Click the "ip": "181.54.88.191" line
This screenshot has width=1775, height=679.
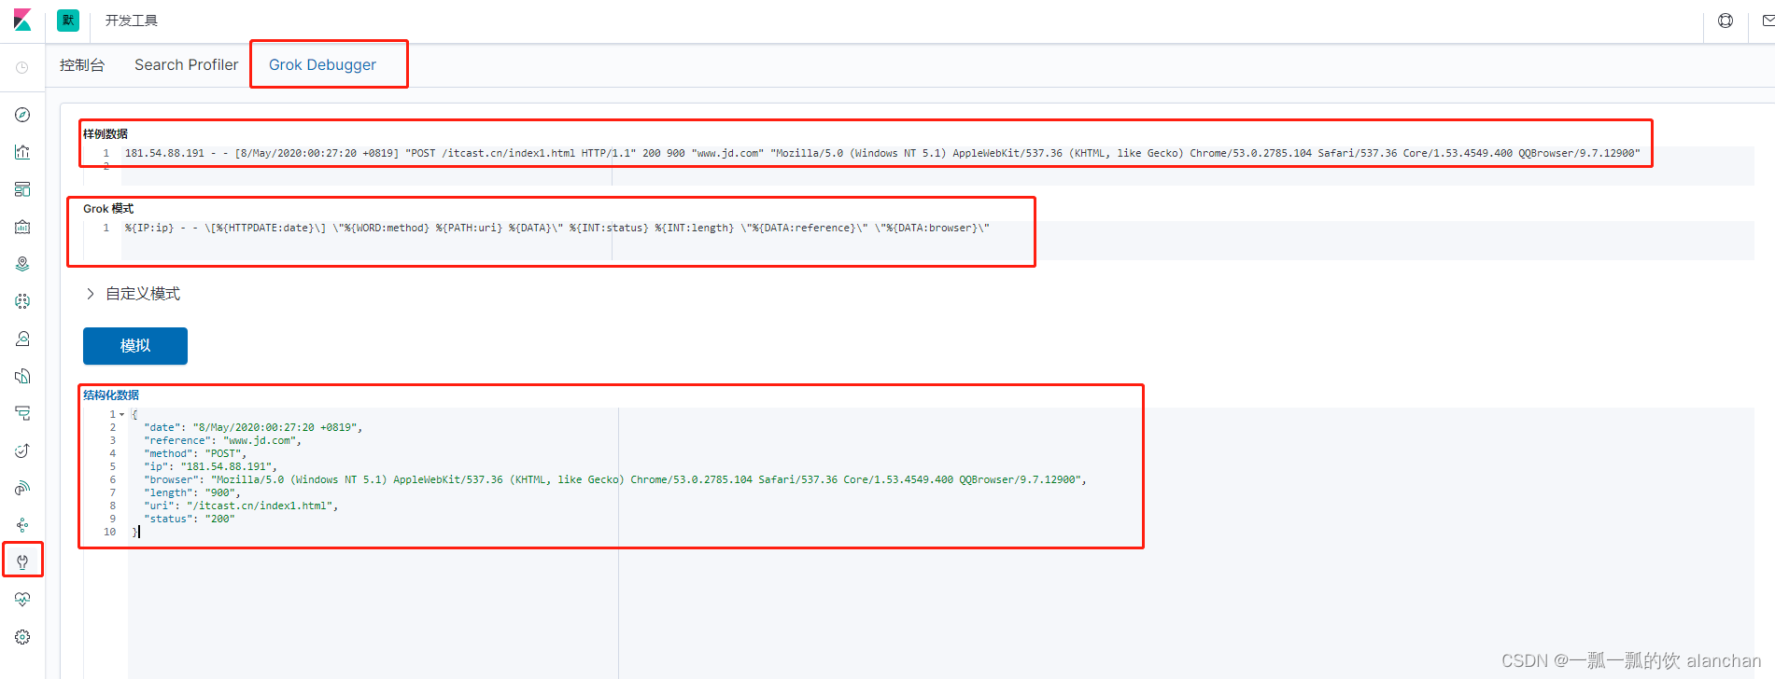(x=210, y=466)
